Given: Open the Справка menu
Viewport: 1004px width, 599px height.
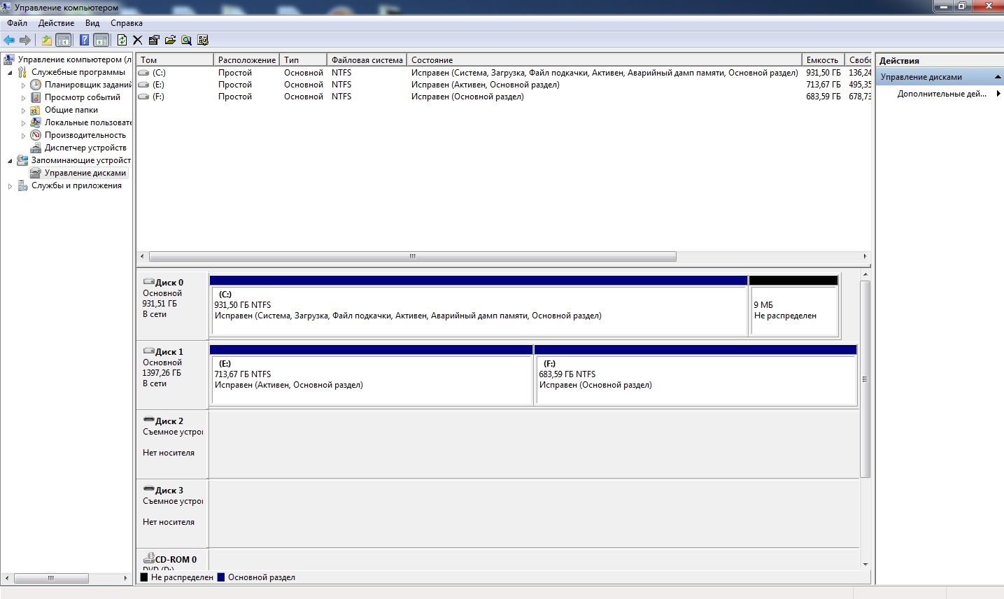Looking at the screenshot, I should 127,23.
